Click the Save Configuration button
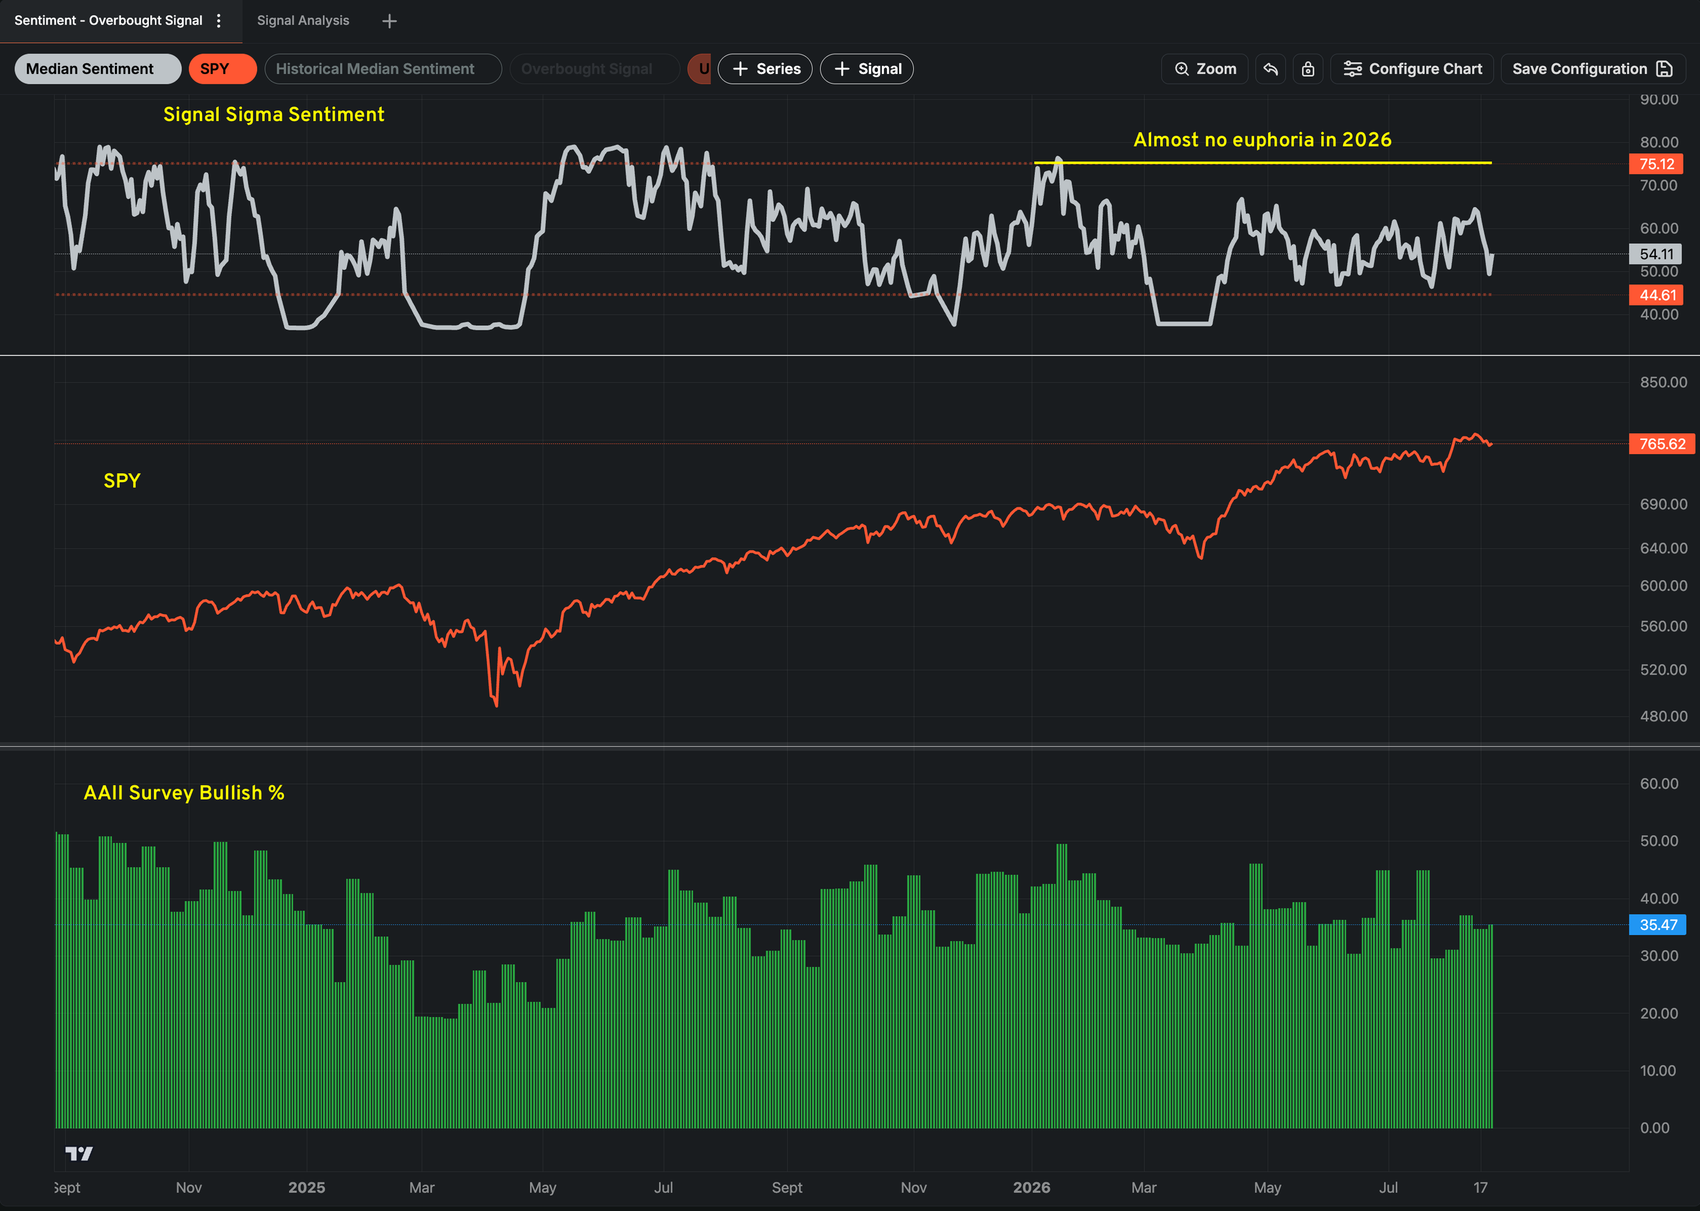Screen dimensions: 1700x1211 tap(1593, 69)
